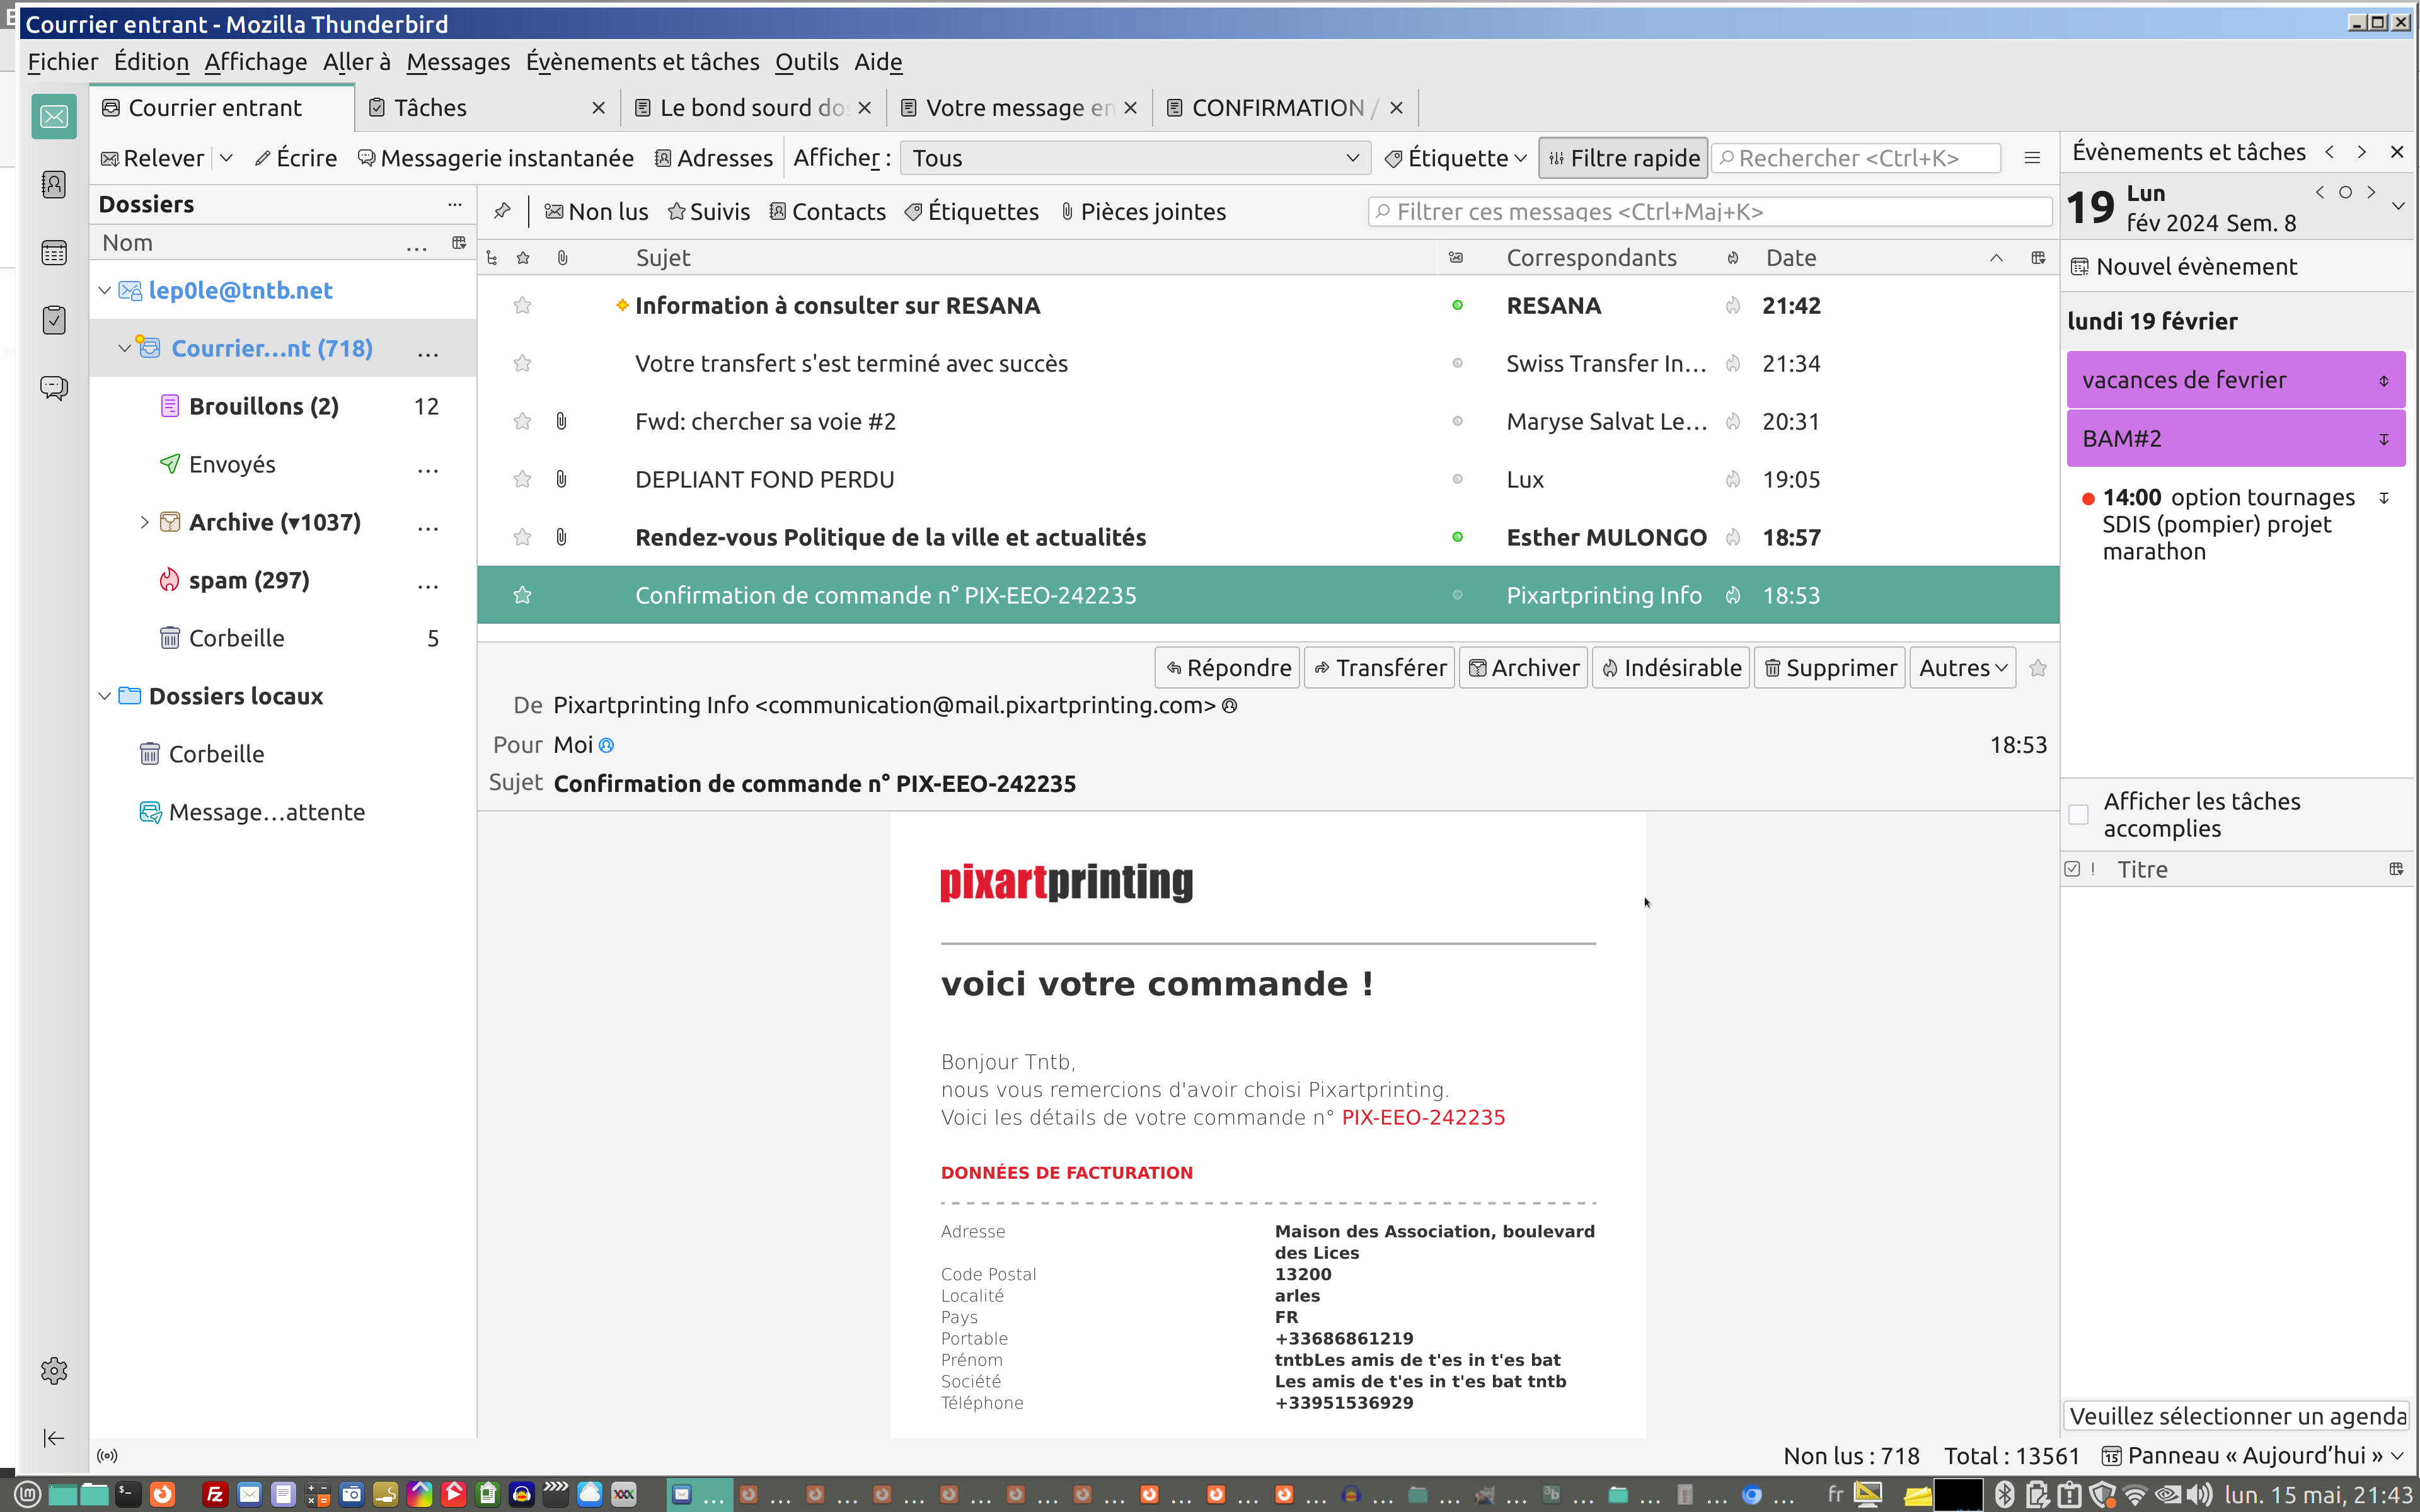
Task: Open the Afficher Tous dropdown
Action: [x=1133, y=158]
